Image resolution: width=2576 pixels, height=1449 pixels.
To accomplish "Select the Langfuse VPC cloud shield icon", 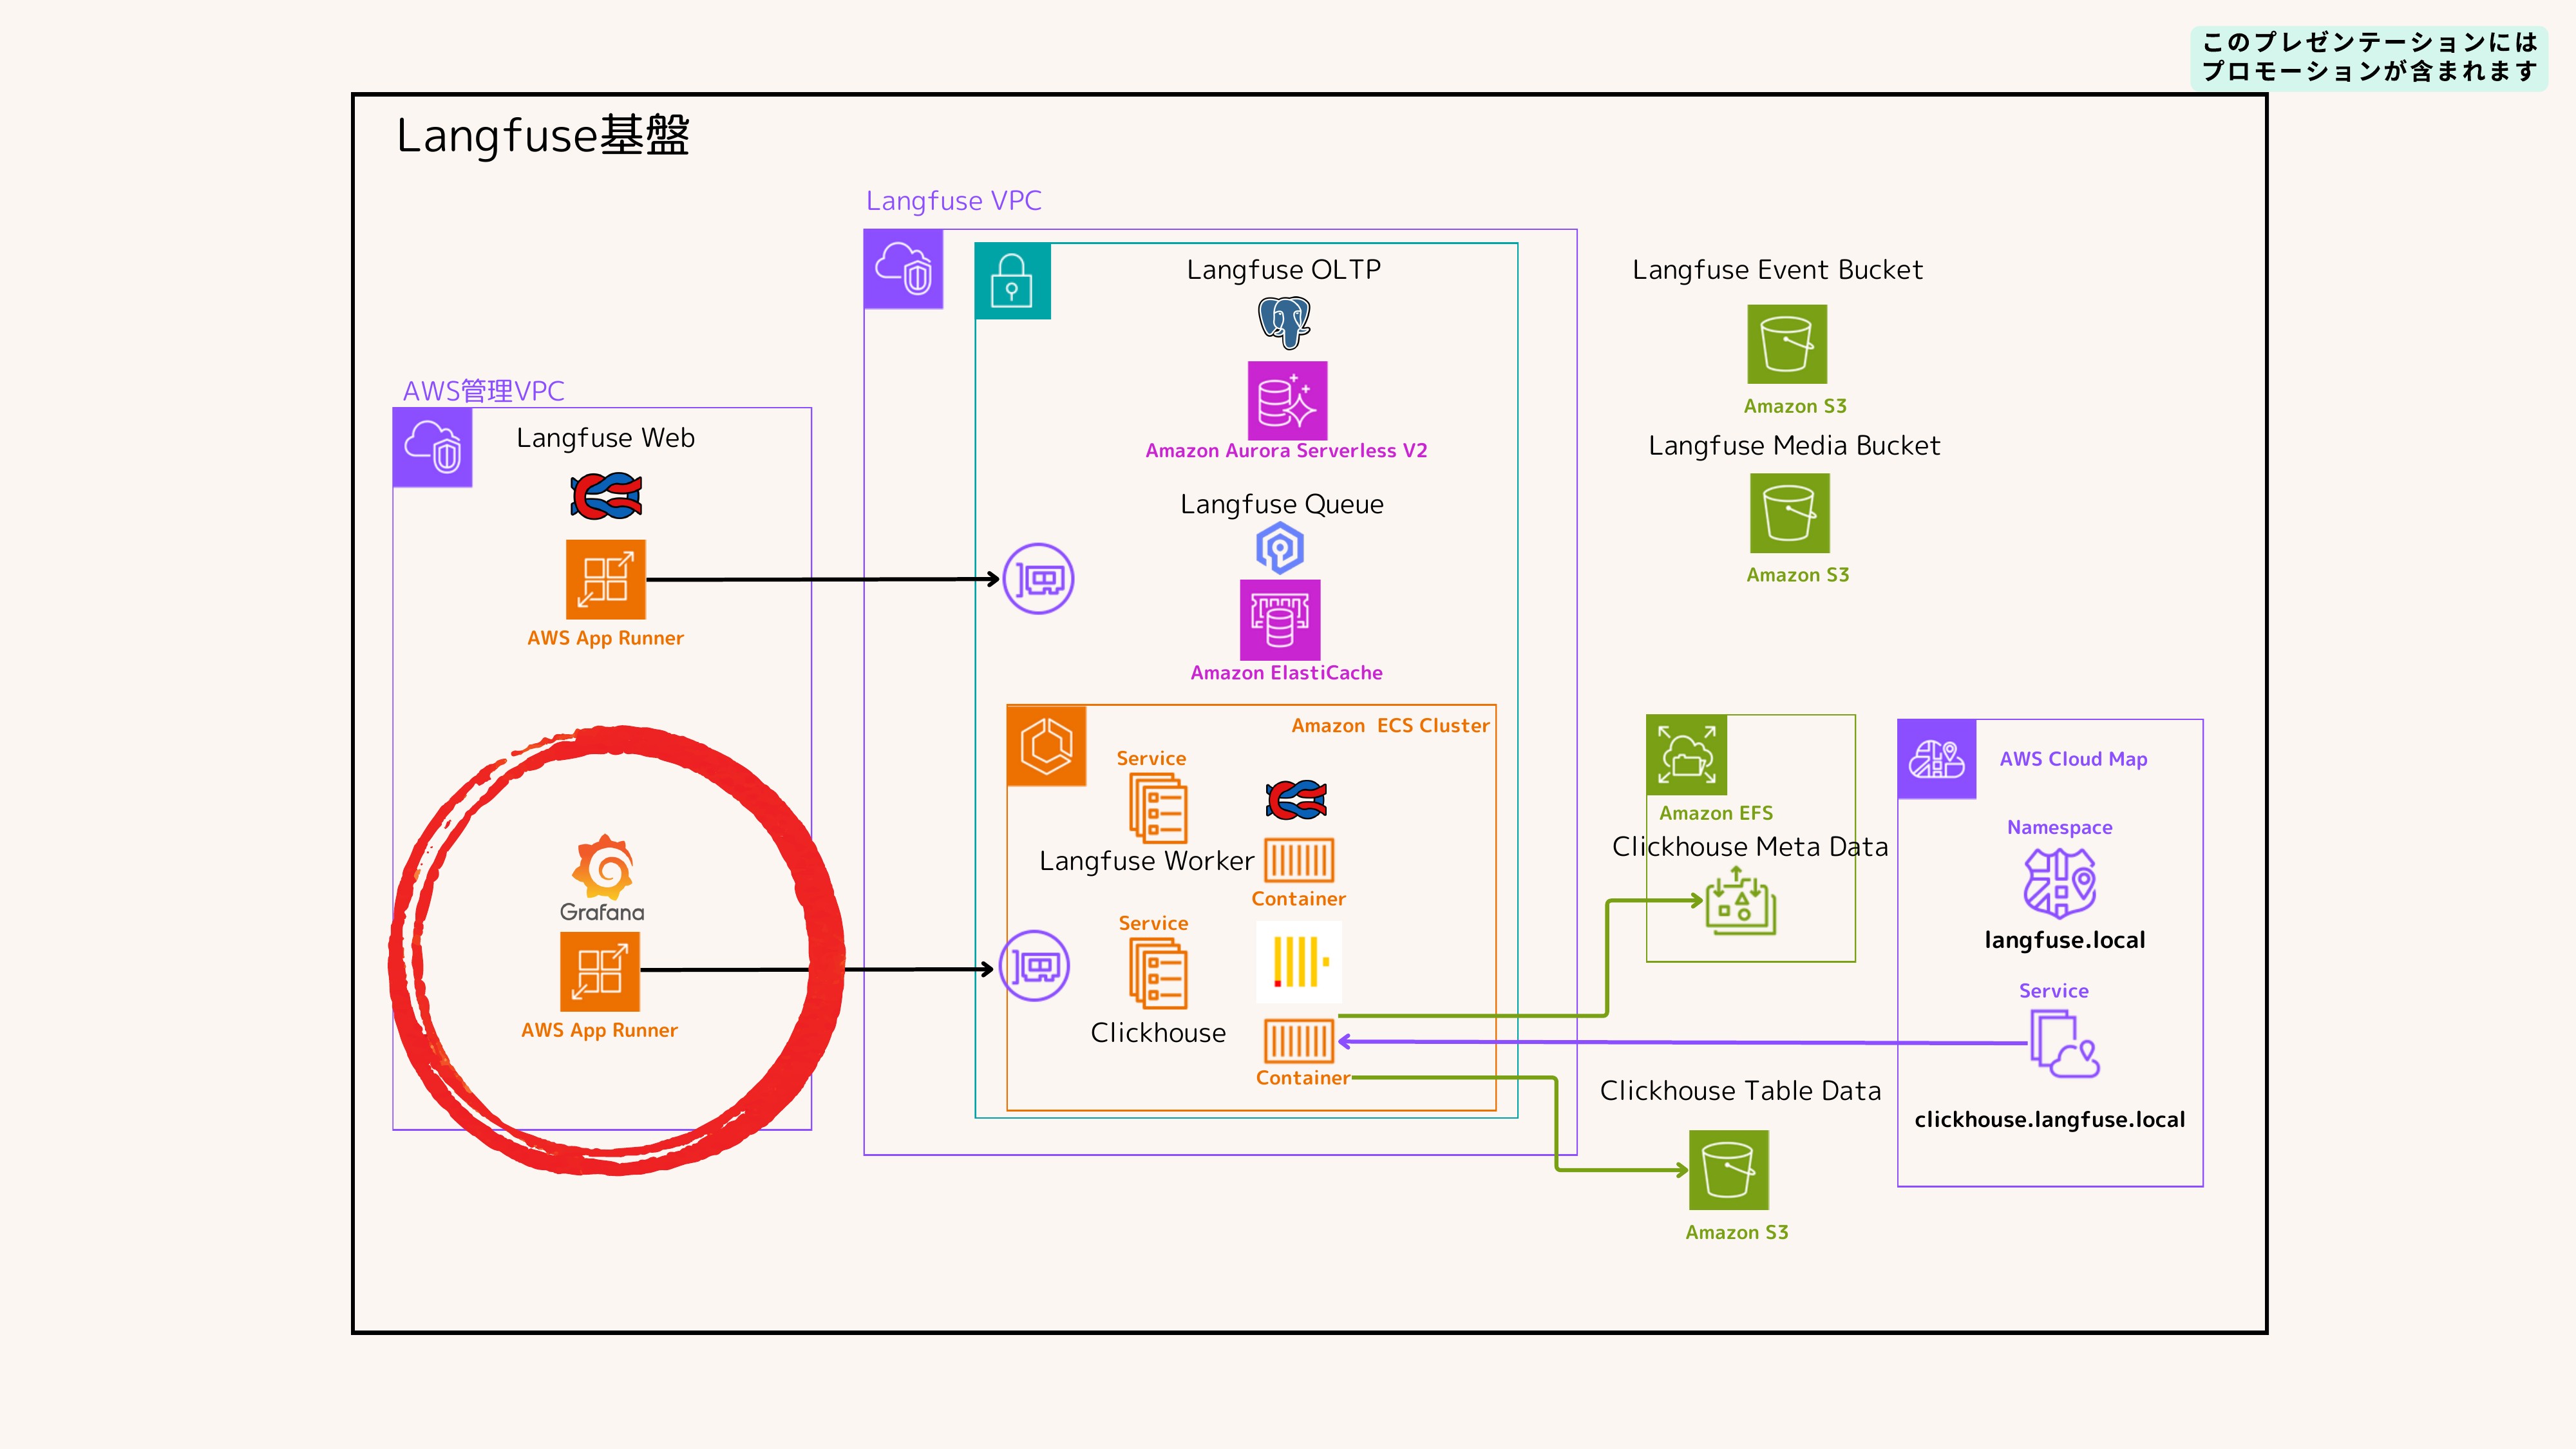I will tap(903, 269).
